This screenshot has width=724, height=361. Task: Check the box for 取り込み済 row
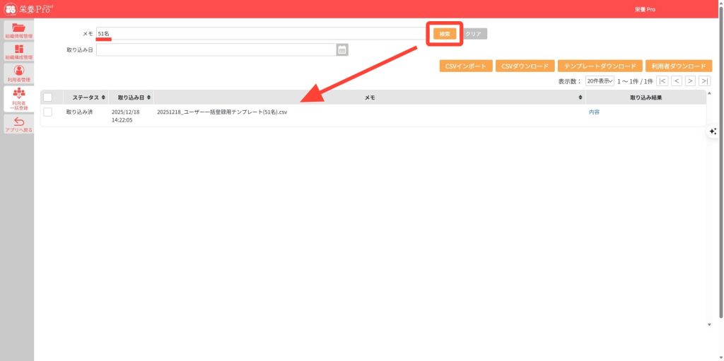tap(48, 112)
